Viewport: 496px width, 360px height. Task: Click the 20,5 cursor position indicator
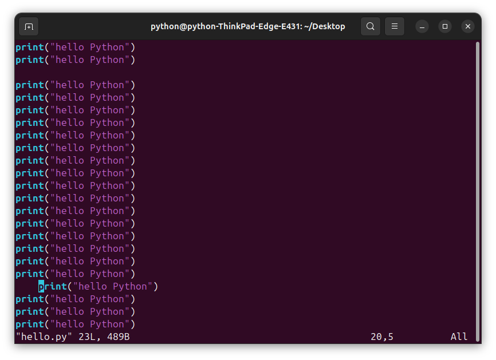pos(382,337)
